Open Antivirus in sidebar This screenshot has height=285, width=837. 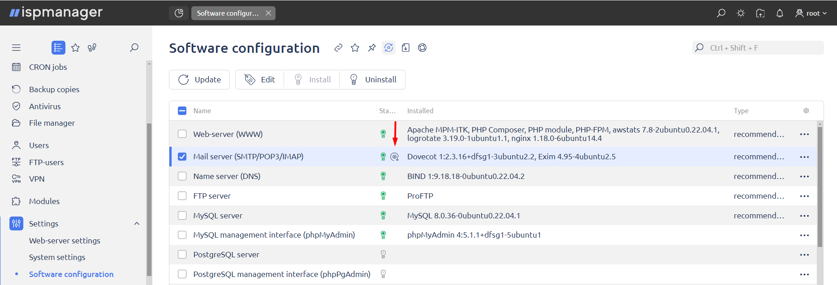(45, 106)
